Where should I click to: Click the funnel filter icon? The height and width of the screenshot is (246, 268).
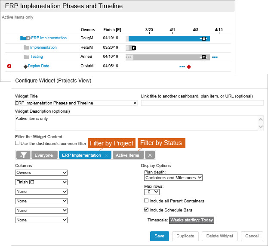point(23,155)
